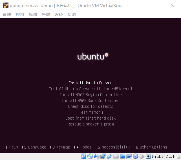Click the VirtualBox window title icon
The image size is (181, 160).
click(6, 5)
